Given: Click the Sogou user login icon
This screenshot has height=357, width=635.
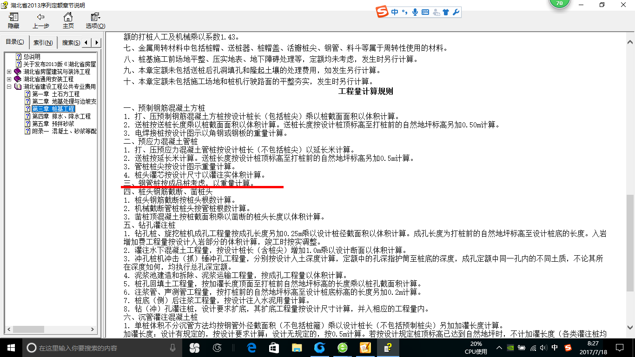Looking at the screenshot, I should tap(436, 13).
